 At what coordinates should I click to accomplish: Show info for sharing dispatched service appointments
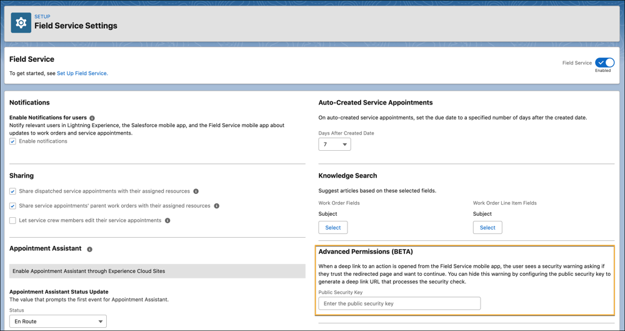point(196,191)
